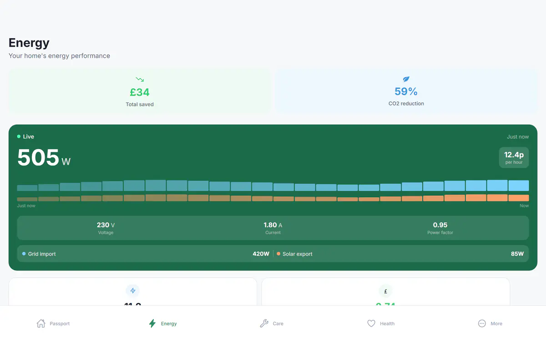Click the 'Just now' chart axis label

click(x=26, y=206)
